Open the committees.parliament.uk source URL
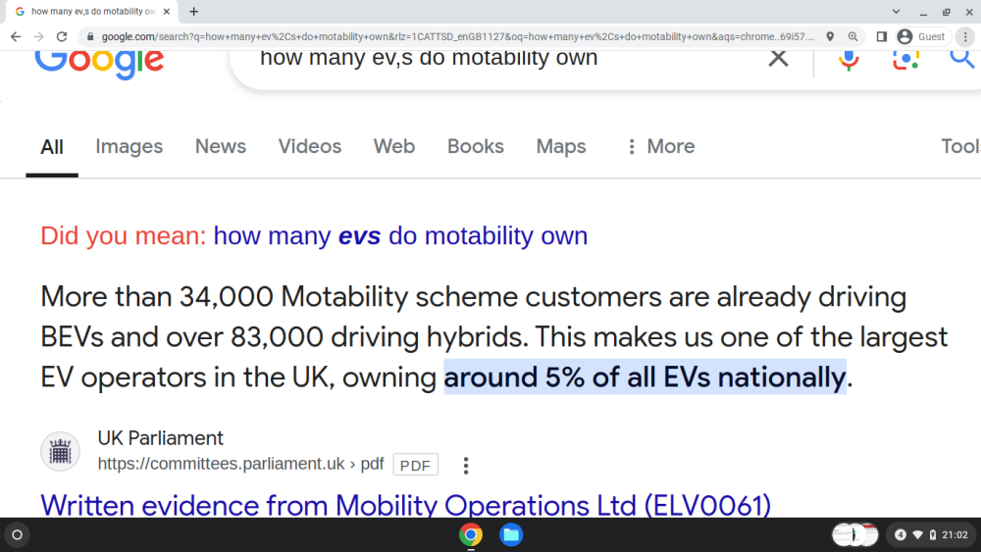The height and width of the screenshot is (552, 981). [241, 464]
